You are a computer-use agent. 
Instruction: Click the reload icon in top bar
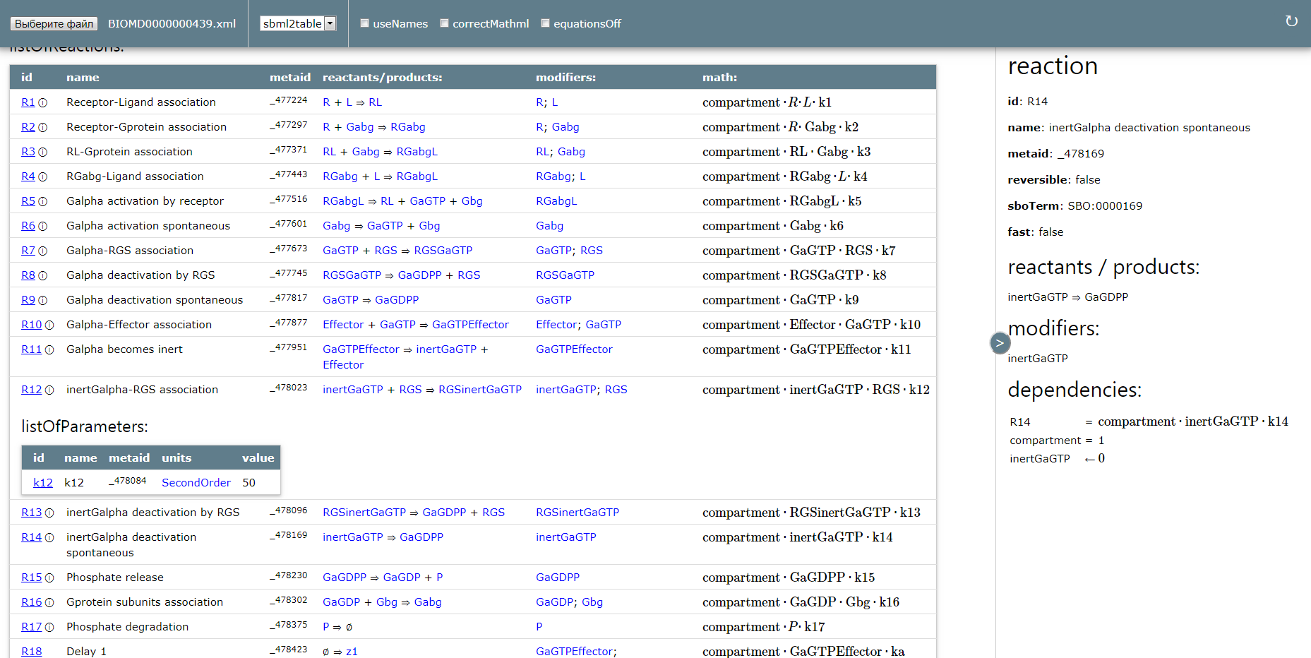1291,21
